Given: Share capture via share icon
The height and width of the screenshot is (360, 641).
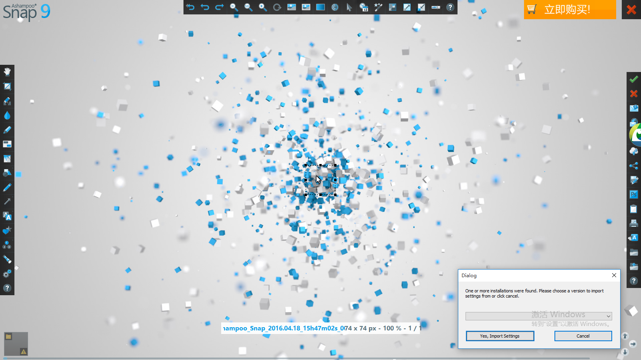Looking at the screenshot, I should coord(633,166).
